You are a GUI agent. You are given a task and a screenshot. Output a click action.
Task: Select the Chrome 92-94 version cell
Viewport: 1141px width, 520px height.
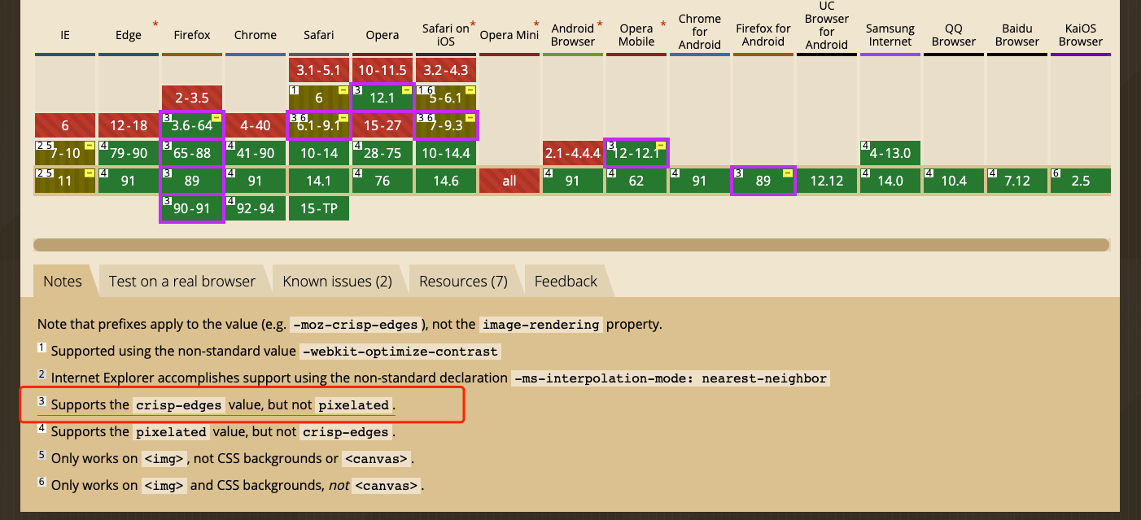pyautogui.click(x=256, y=208)
